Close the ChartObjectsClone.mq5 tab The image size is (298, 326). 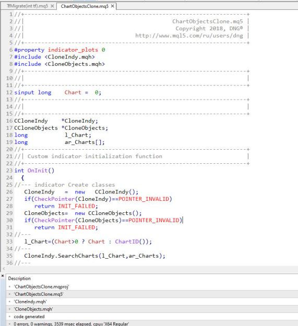tap(112, 6)
